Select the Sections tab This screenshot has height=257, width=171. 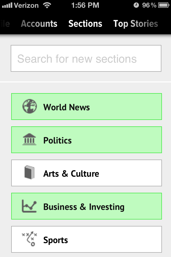pyautogui.click(x=85, y=24)
